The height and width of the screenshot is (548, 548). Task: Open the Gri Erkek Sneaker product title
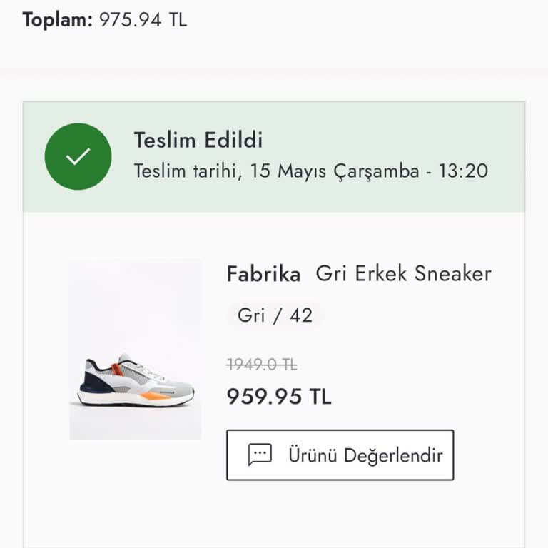click(403, 273)
